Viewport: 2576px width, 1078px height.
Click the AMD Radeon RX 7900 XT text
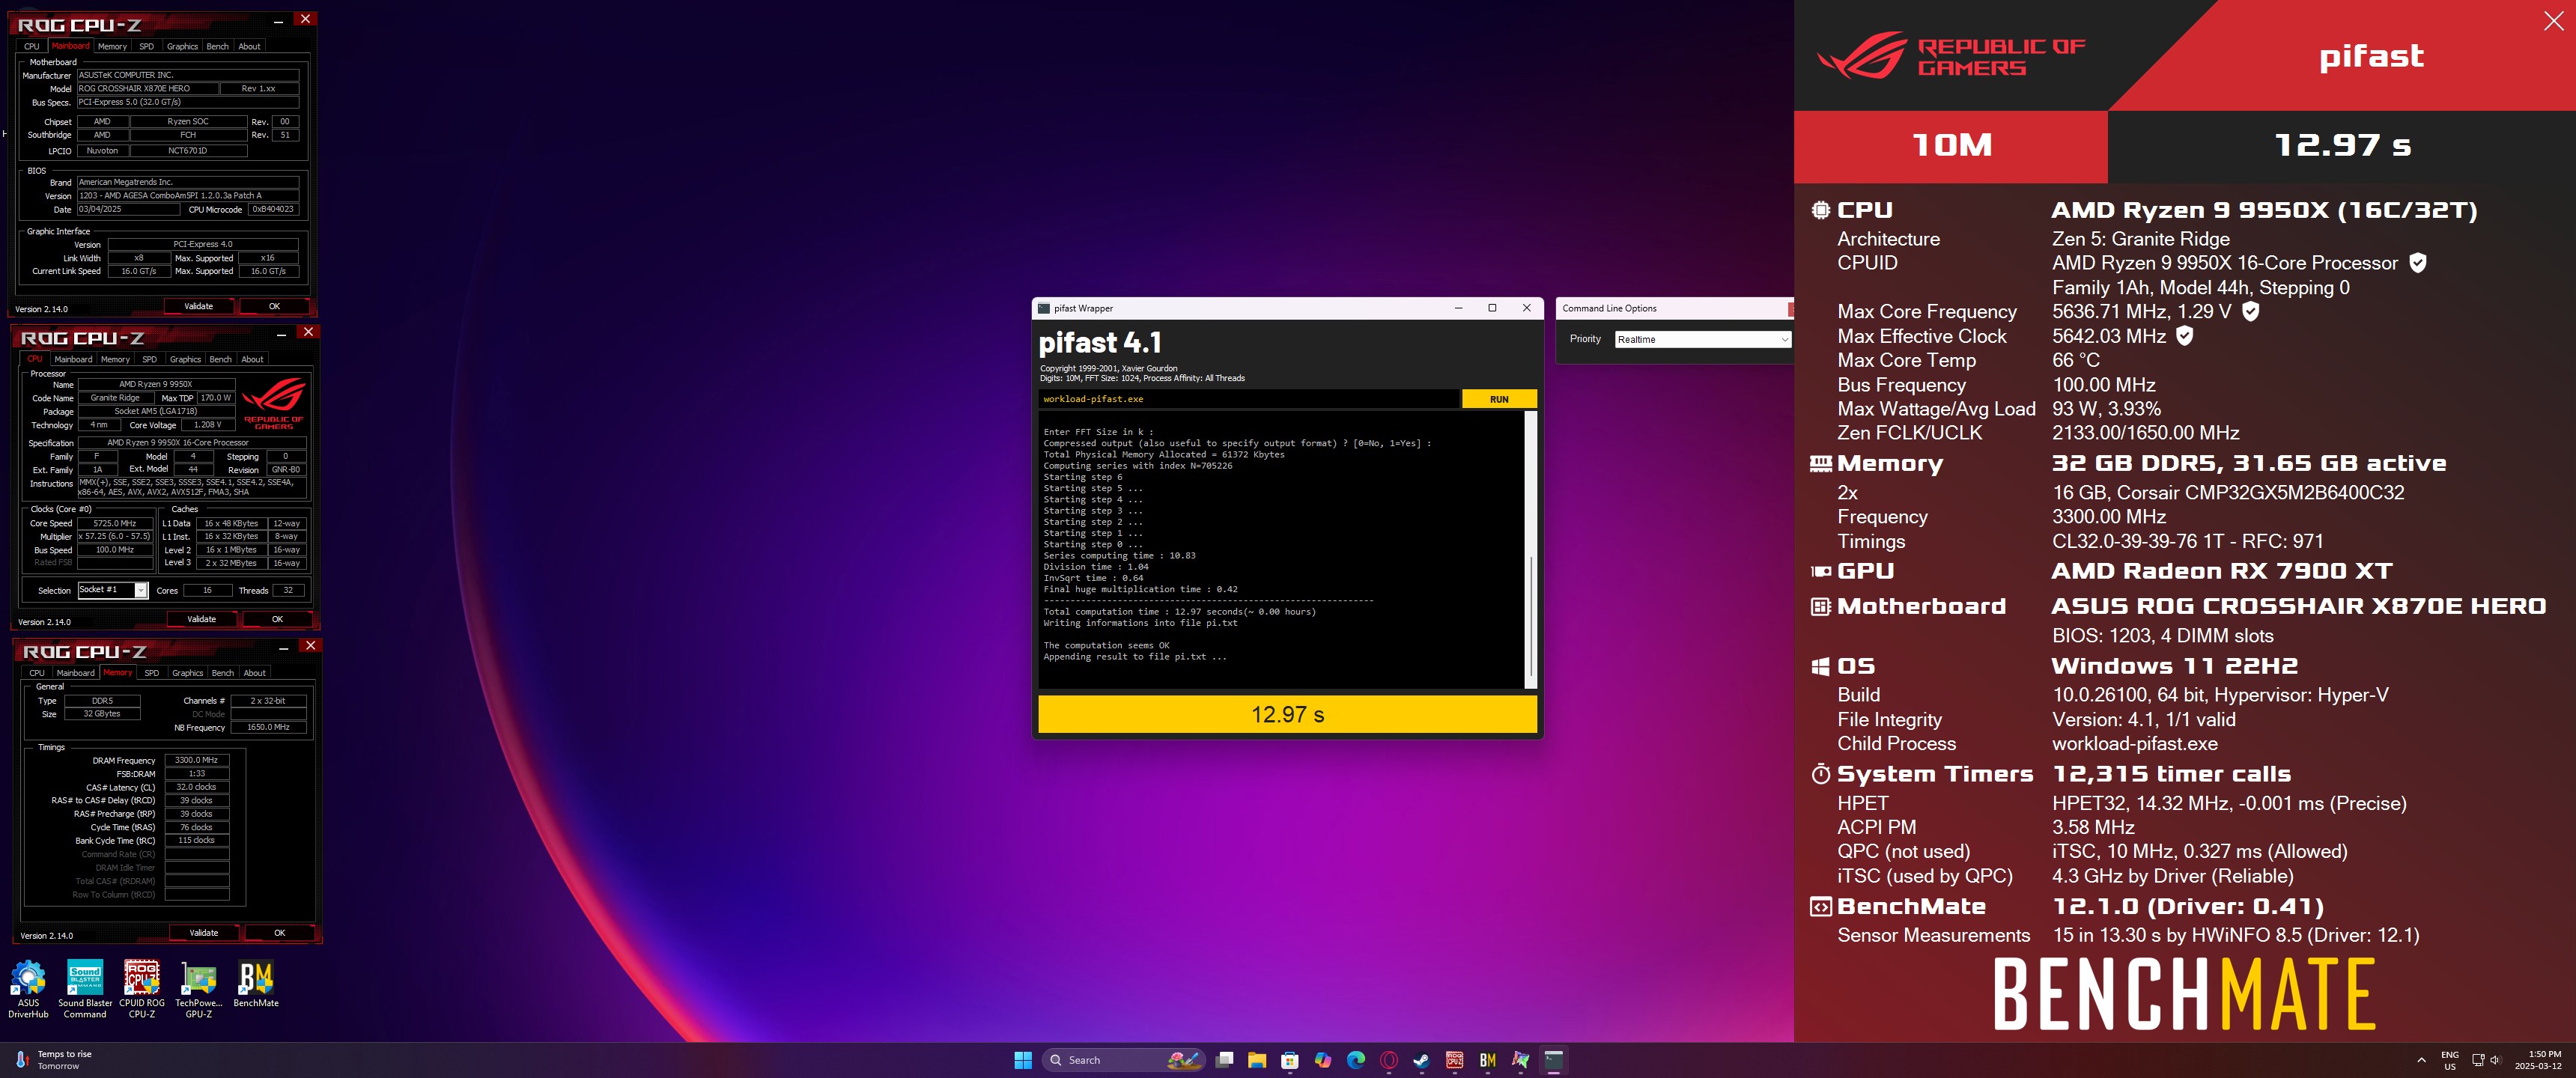pos(2221,571)
